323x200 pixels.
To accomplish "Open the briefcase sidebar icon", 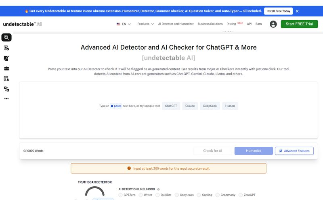I will click(6, 69).
